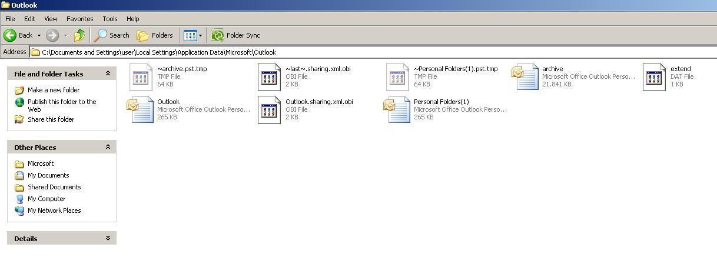Open the File menu
The height and width of the screenshot is (264, 717).
(x=10, y=19)
